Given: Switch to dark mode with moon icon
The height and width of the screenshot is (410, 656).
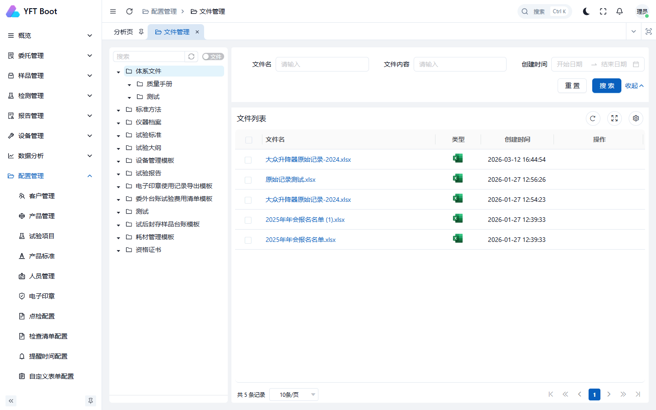Looking at the screenshot, I should pyautogui.click(x=586, y=11).
